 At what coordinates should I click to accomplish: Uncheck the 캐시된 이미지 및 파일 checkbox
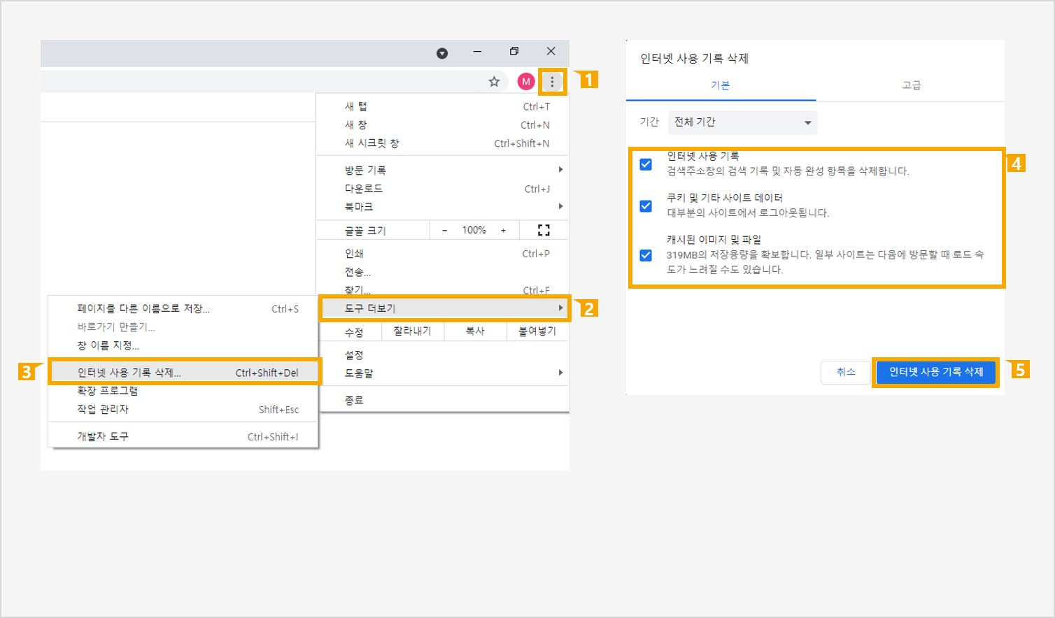tap(646, 255)
